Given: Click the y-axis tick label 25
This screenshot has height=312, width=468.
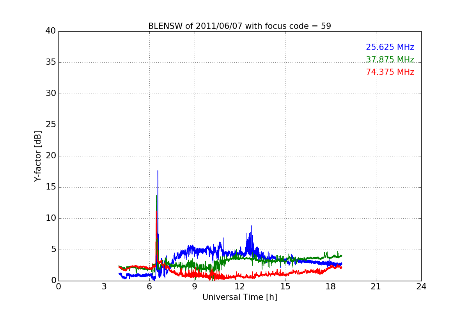Looking at the screenshot, I should (x=51, y=124).
